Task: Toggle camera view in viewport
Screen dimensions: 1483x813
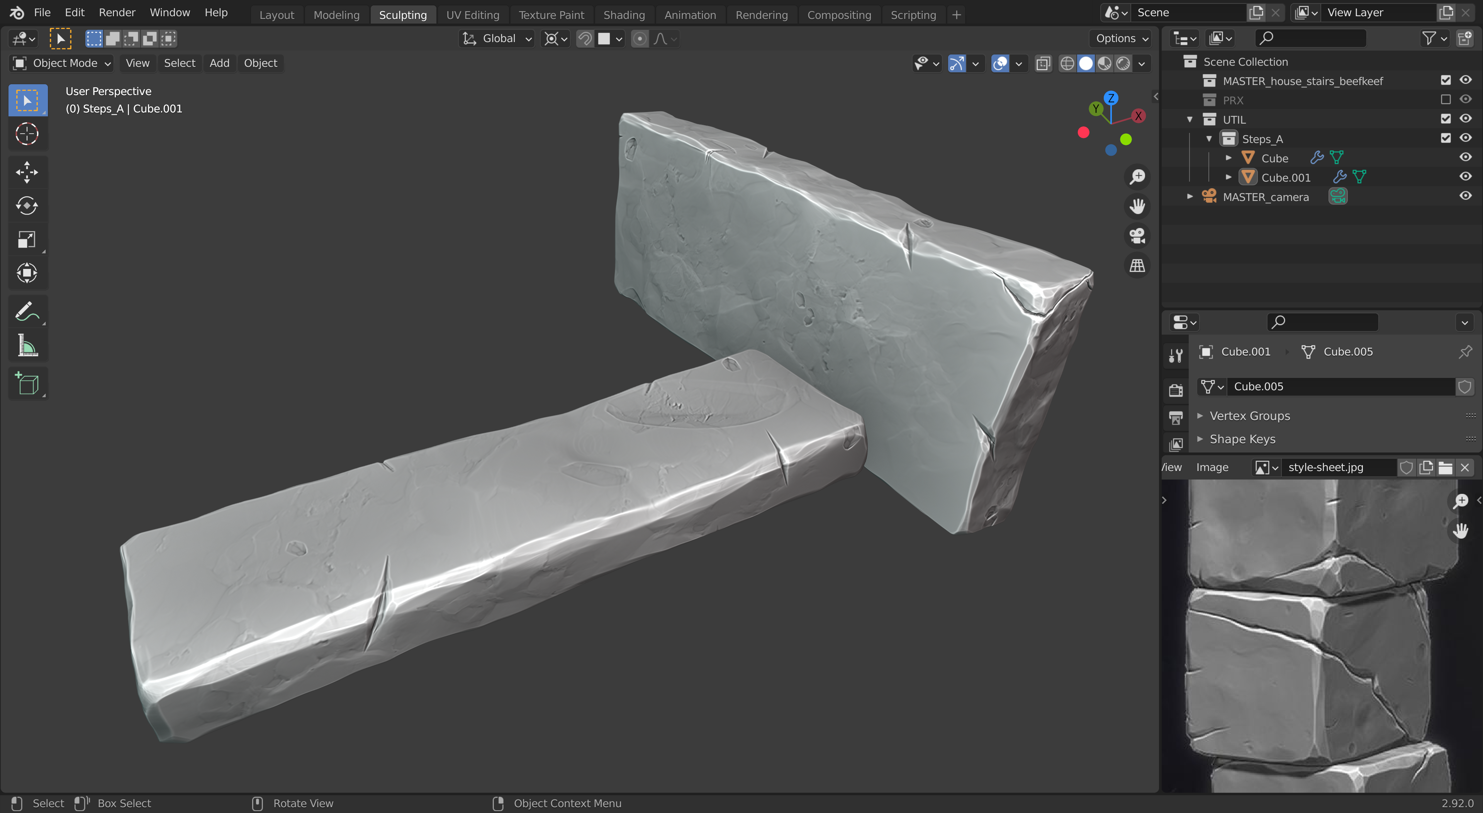Action: pos(1137,236)
